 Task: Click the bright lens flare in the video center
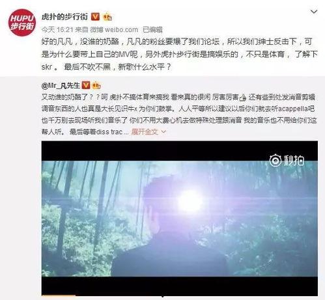(x=190, y=201)
